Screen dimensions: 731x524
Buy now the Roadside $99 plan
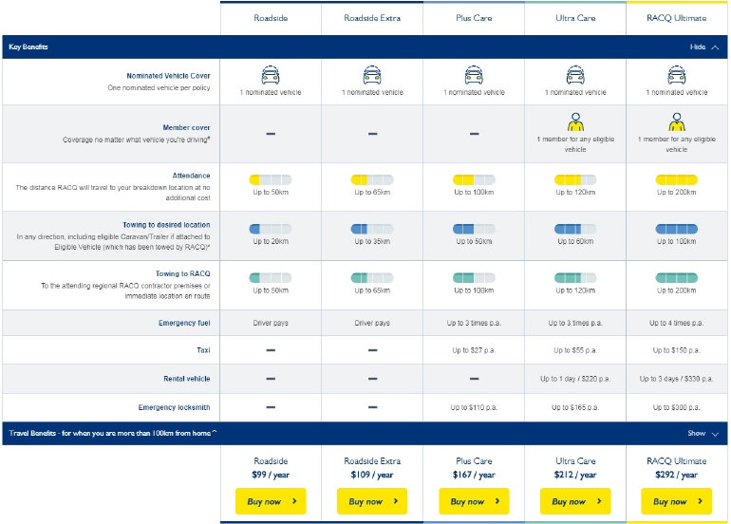click(x=271, y=501)
